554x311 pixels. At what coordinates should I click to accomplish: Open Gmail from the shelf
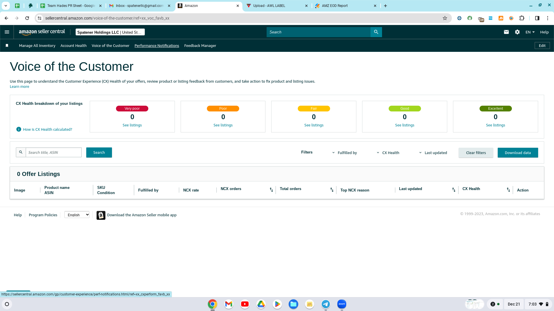point(229,304)
